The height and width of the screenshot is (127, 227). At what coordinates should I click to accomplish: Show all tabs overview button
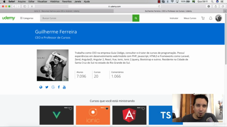(x=223, y=6)
